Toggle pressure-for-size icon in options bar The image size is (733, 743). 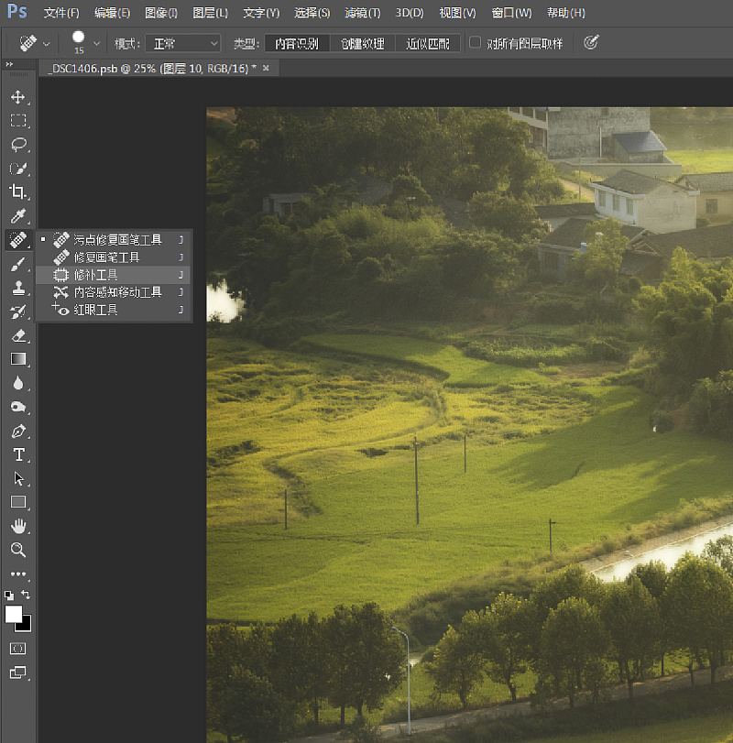pyautogui.click(x=591, y=43)
